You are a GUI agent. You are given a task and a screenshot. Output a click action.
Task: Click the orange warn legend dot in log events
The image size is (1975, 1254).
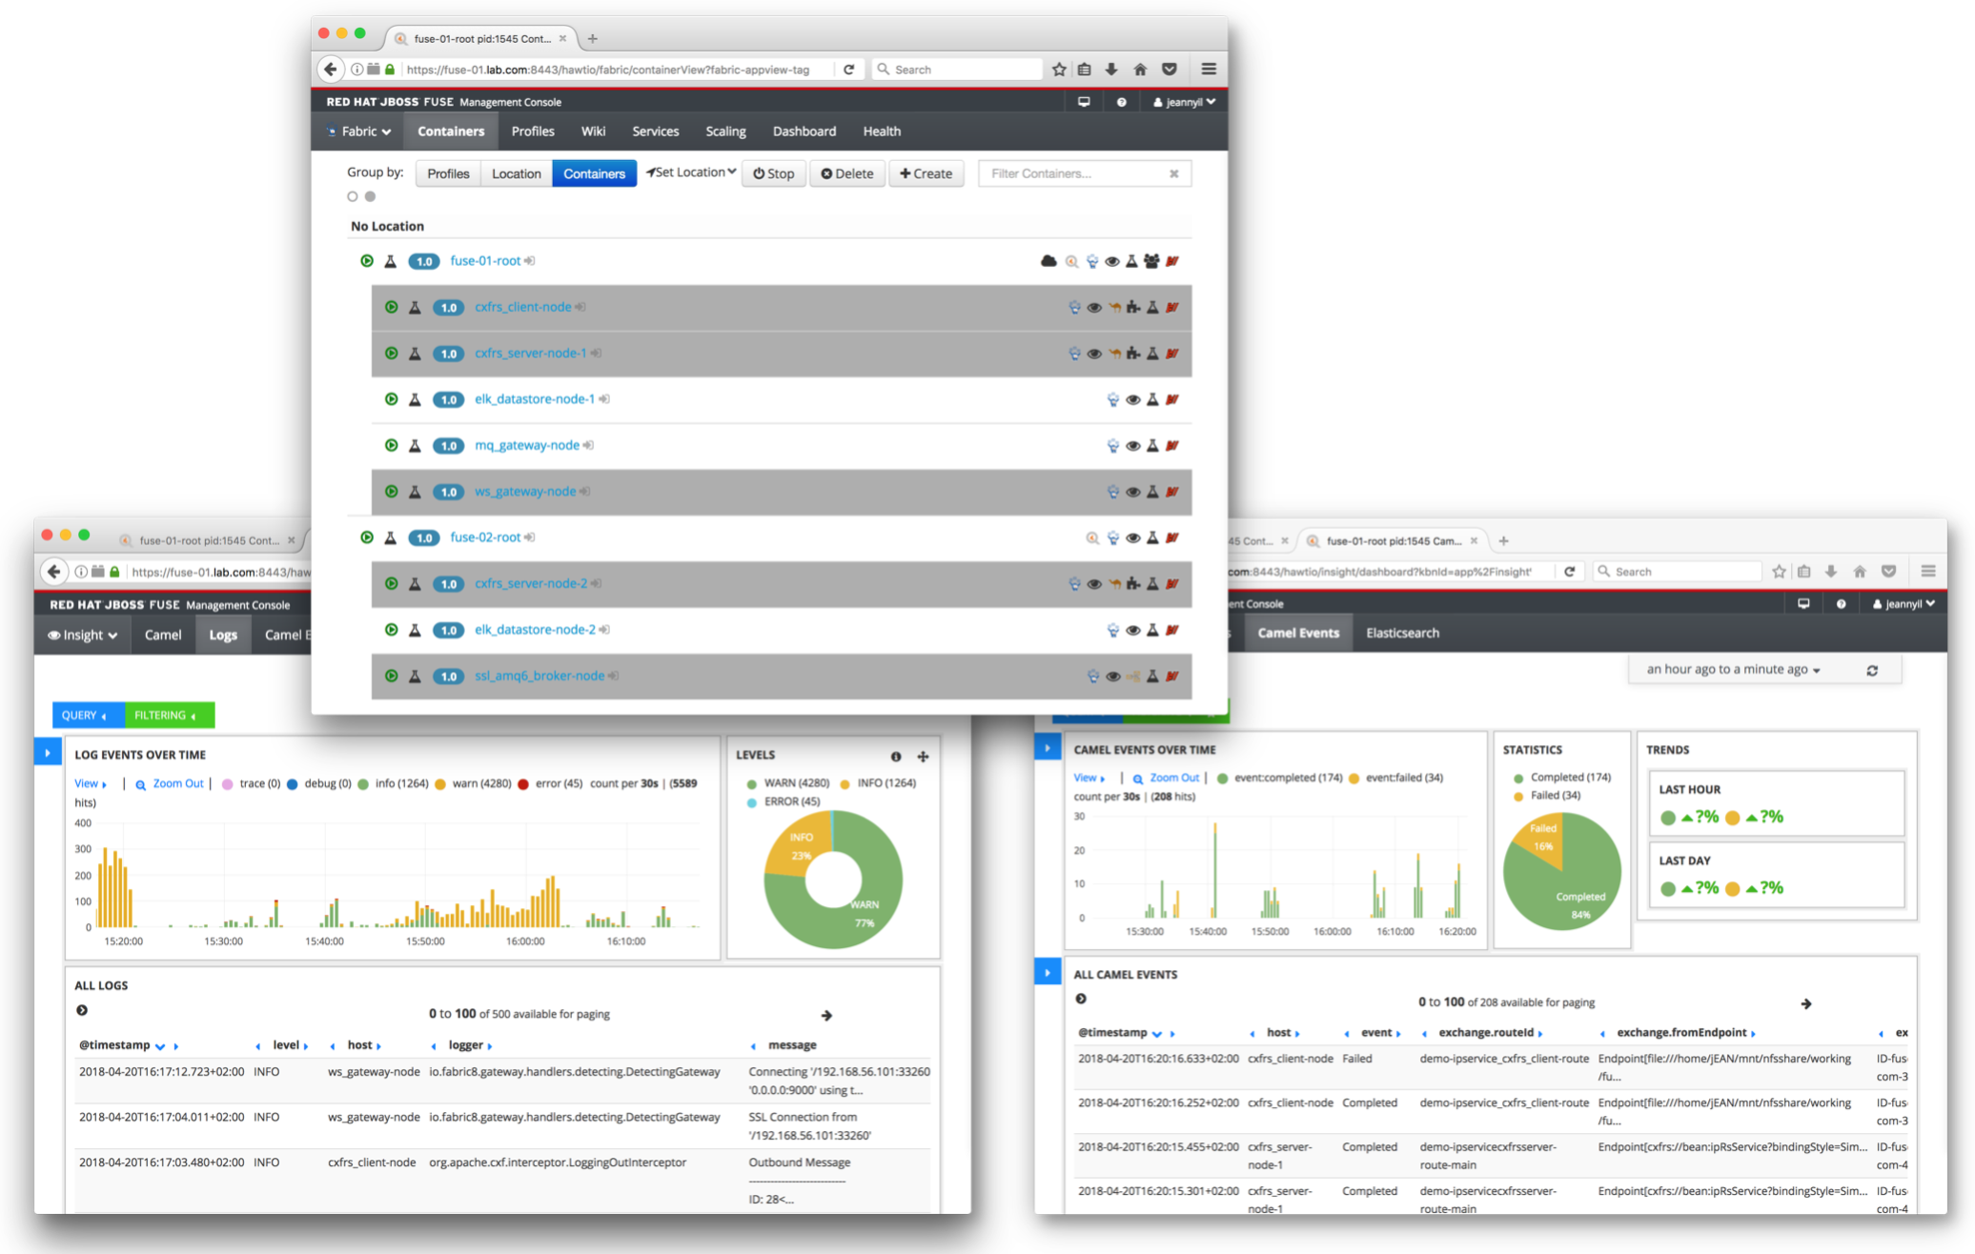(440, 784)
